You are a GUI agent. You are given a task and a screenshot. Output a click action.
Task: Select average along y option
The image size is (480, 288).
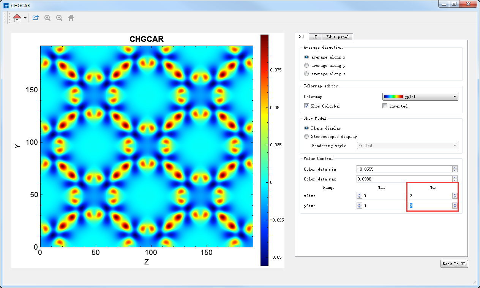coord(306,65)
